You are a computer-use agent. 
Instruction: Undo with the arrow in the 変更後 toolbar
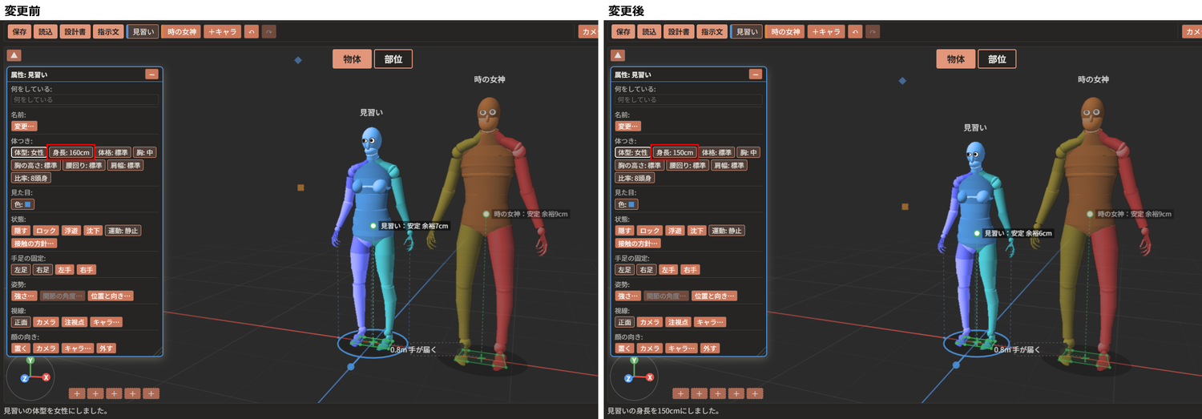click(856, 32)
